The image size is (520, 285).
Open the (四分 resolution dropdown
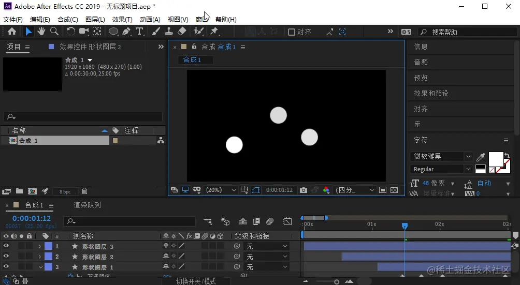(x=355, y=190)
